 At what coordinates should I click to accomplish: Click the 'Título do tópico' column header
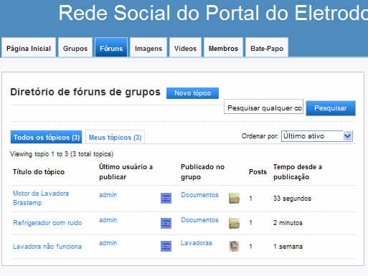tap(39, 172)
